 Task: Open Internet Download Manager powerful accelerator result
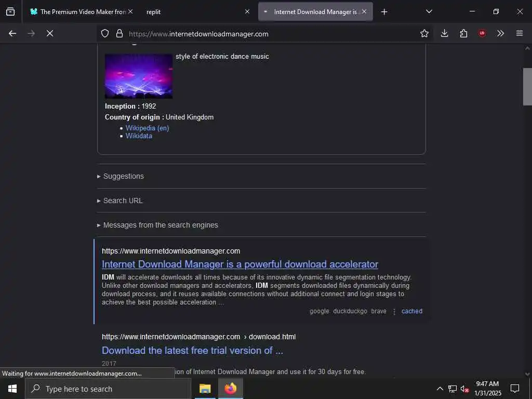pyautogui.click(x=240, y=264)
